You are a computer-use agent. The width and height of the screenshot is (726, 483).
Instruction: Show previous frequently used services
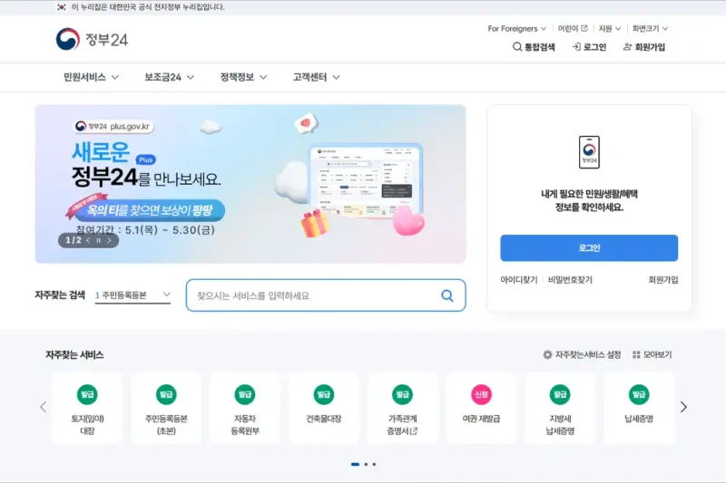(43, 407)
